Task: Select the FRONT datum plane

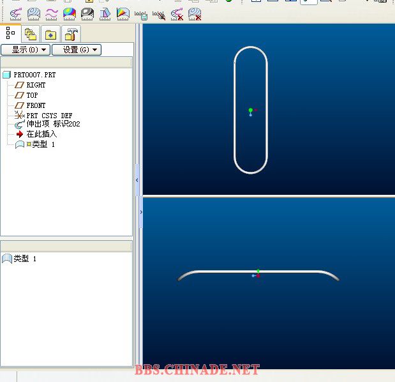Action: pos(30,105)
